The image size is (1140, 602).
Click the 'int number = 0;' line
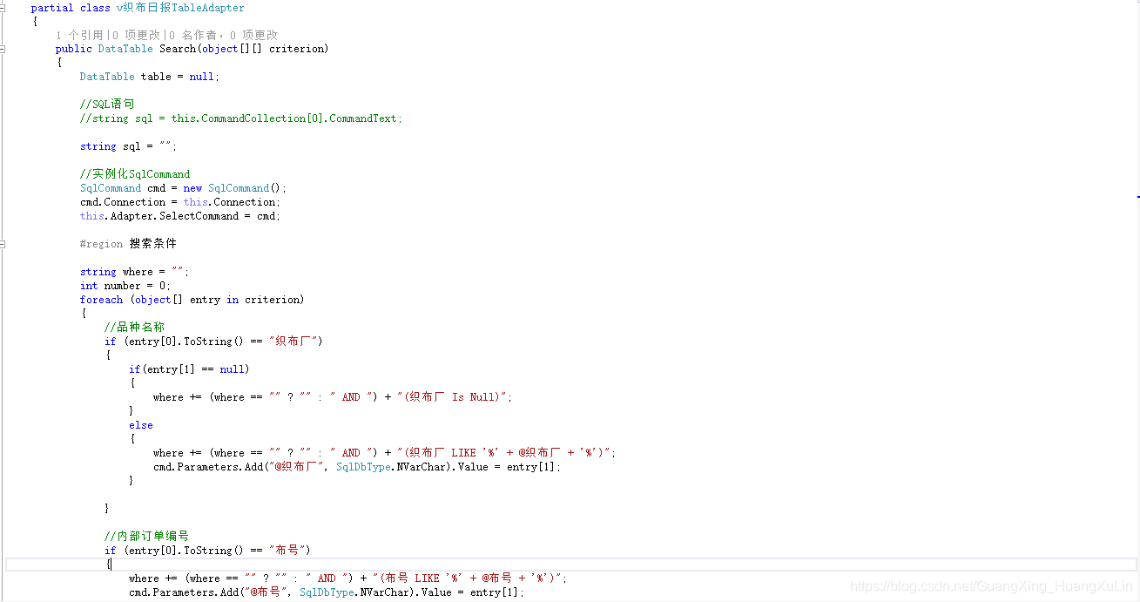(x=125, y=286)
